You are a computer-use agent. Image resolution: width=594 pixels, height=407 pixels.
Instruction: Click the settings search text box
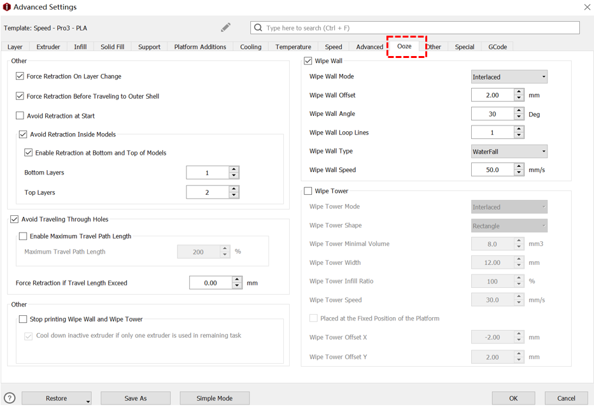pos(420,28)
